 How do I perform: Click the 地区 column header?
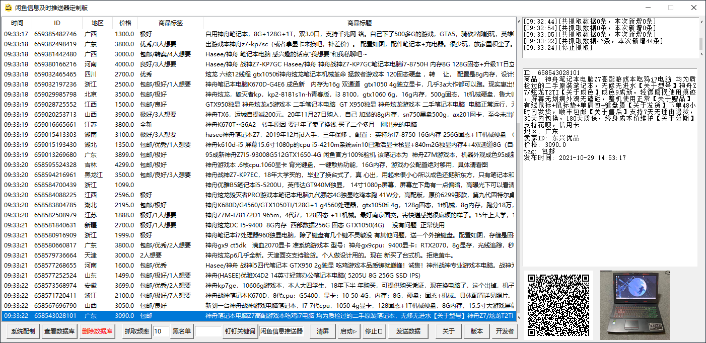pos(97,23)
